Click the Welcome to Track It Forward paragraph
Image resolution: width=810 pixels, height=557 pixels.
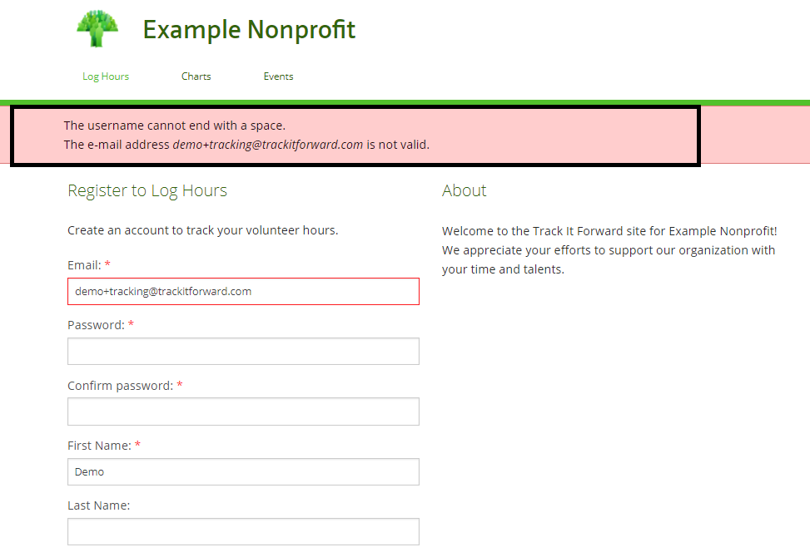(x=609, y=250)
